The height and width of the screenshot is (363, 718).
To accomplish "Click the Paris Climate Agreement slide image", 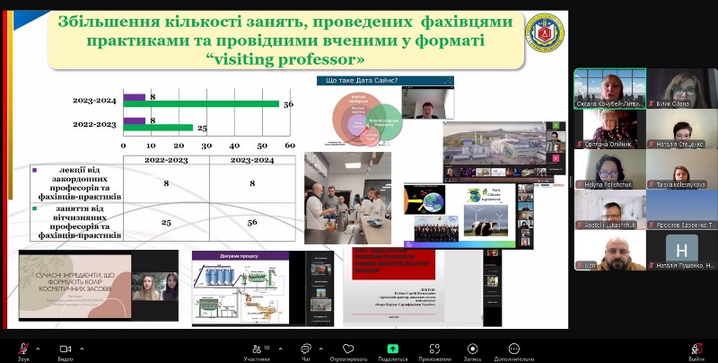I will [468, 216].
